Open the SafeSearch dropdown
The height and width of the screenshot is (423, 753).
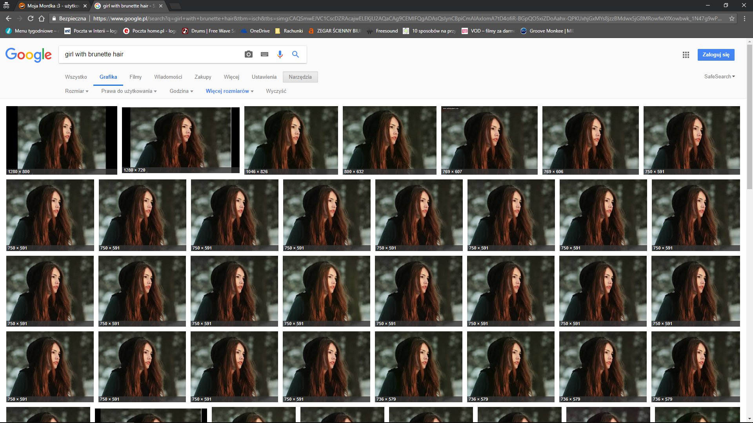pyautogui.click(x=720, y=77)
